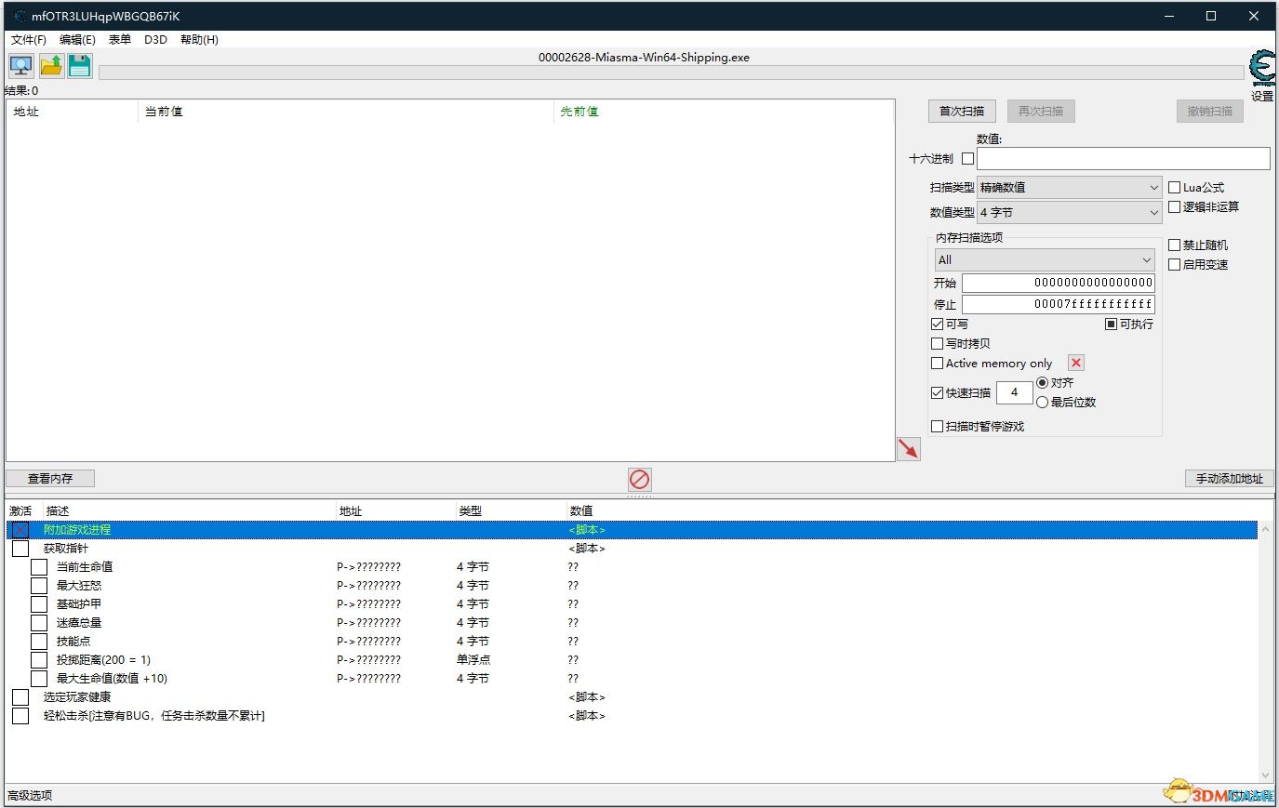Open the 扫描类型 dropdown
Screen dimensions: 1279x808
coord(1070,187)
